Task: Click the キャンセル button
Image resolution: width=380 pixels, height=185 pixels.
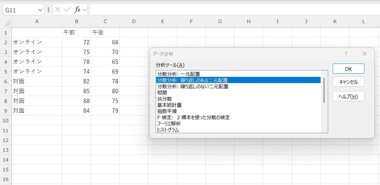Action: [348, 82]
